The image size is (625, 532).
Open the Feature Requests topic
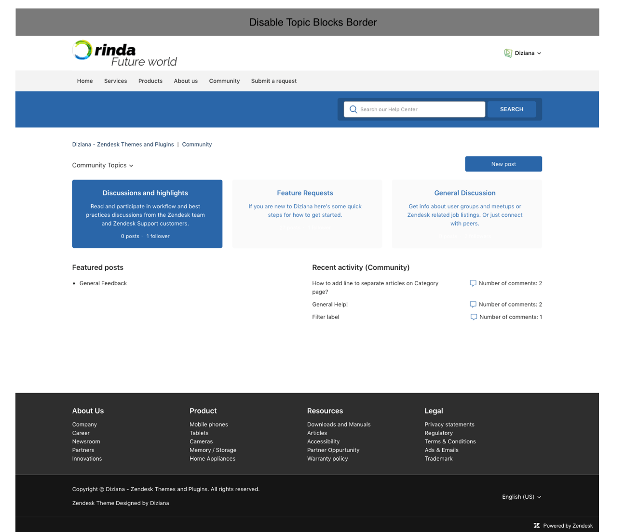[x=305, y=193]
